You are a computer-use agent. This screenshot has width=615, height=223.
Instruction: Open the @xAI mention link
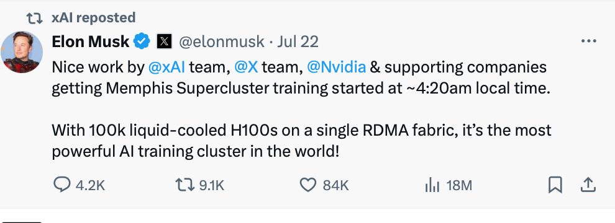166,68
